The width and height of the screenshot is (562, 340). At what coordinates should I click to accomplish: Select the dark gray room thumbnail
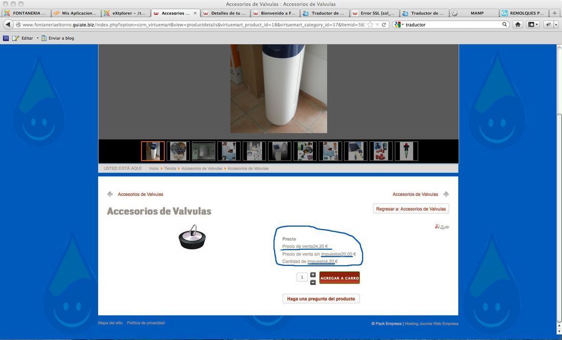click(203, 151)
